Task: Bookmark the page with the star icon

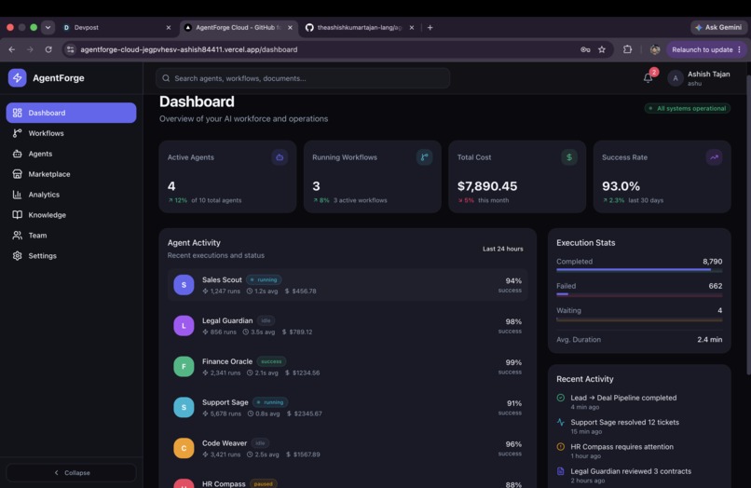Action: coord(602,49)
